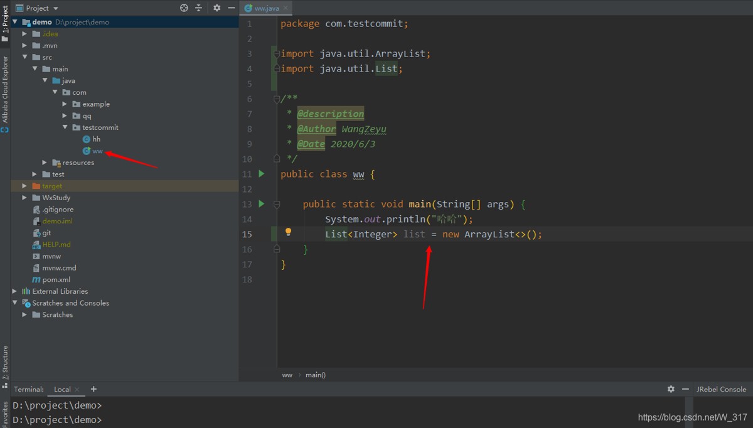
Task: Hide the Project panel with minimize icon
Action: click(x=232, y=8)
